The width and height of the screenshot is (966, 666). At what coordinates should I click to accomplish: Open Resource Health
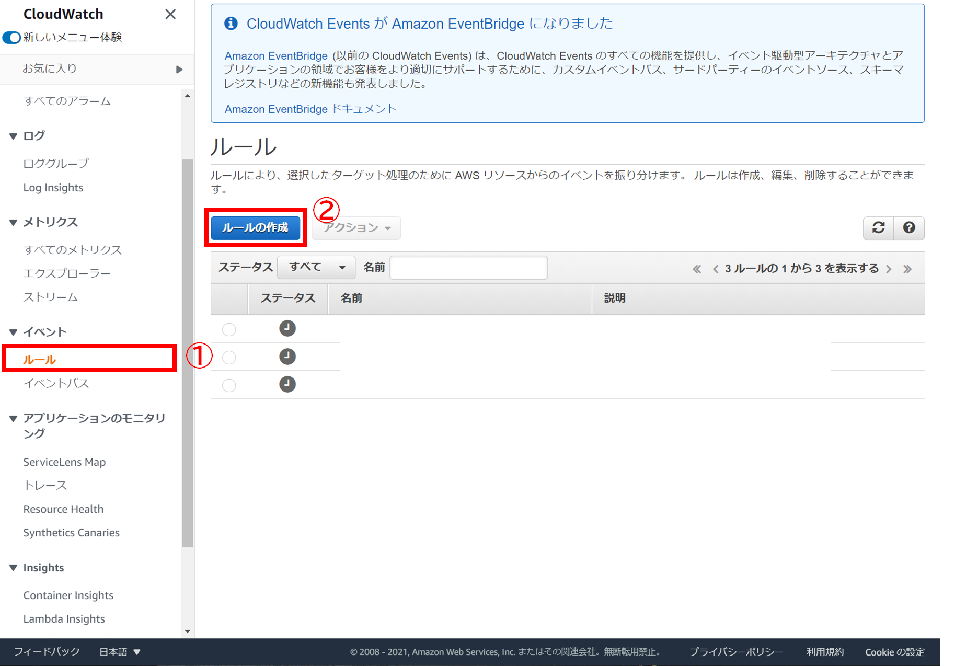point(63,509)
